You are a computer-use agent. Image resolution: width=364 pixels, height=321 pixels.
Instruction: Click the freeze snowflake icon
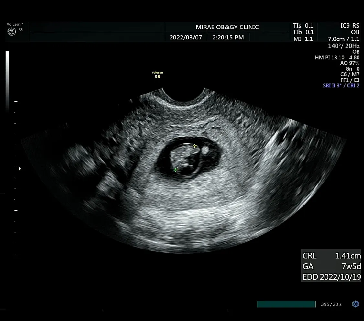click(x=355, y=304)
